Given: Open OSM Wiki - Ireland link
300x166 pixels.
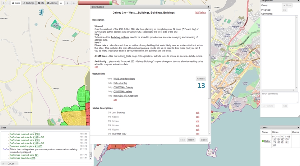Looking at the screenshot, I should coord(123,92).
